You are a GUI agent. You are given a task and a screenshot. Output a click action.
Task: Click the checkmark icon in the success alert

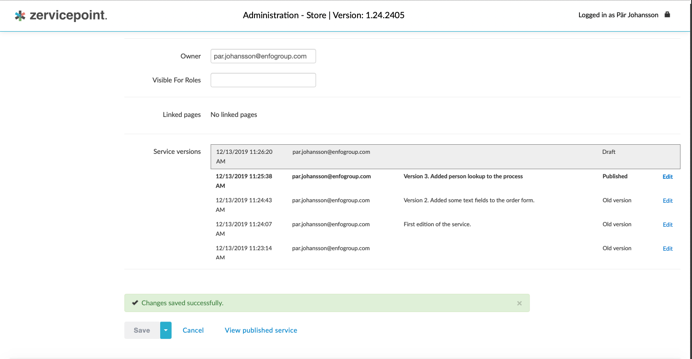pyautogui.click(x=135, y=303)
